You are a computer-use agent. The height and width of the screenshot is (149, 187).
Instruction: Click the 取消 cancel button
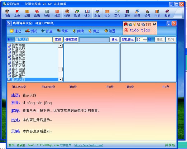pos(171,40)
